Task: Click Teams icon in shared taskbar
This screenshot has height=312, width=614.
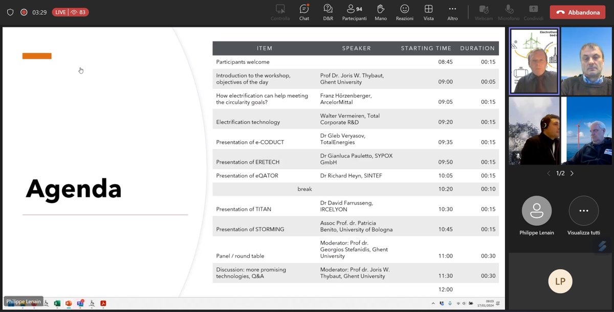Action: 80,303
